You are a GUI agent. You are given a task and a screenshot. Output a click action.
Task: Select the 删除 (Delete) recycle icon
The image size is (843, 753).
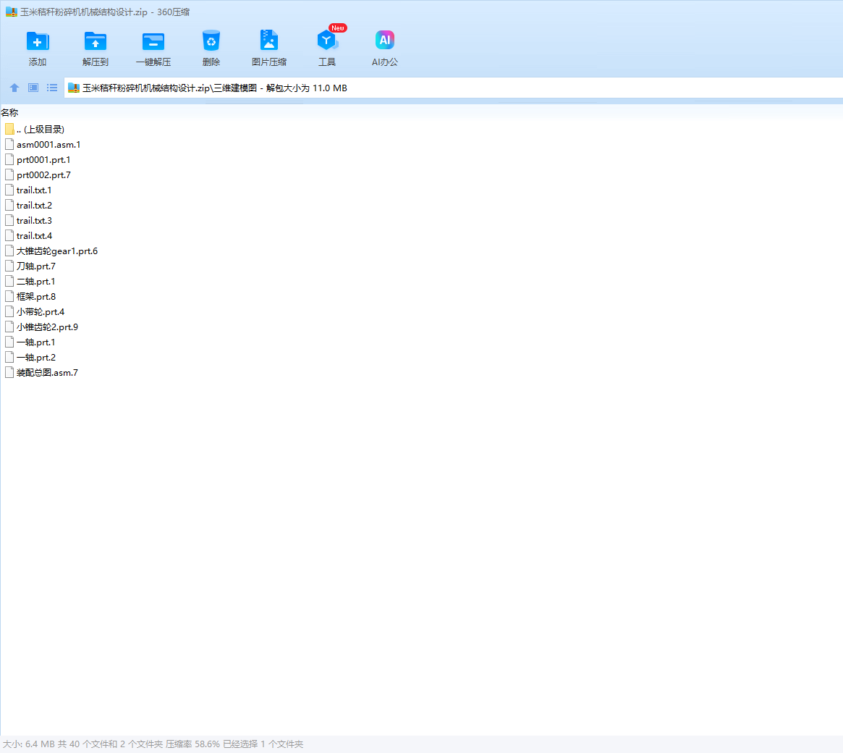[211, 41]
